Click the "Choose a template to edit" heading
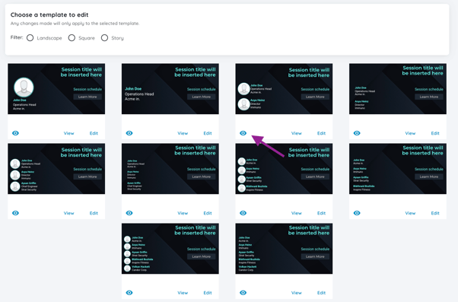458x302 pixels. pos(49,14)
